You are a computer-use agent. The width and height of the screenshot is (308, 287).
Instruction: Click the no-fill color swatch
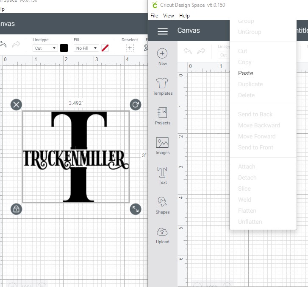pos(105,48)
